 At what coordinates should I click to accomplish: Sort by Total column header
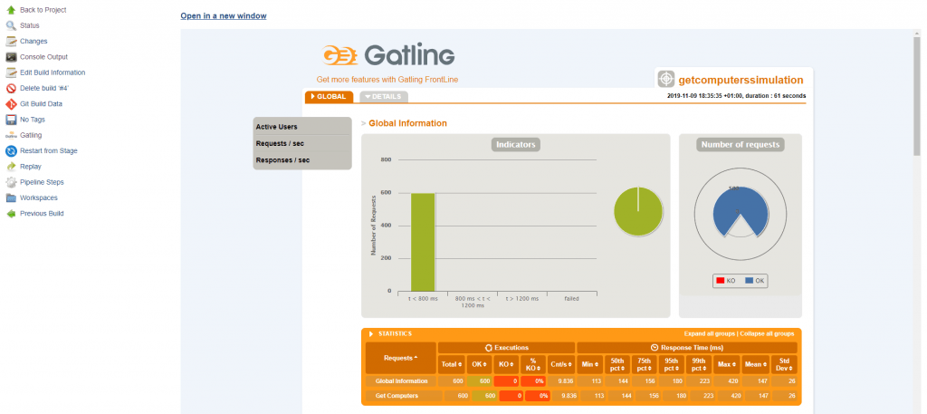click(451, 364)
